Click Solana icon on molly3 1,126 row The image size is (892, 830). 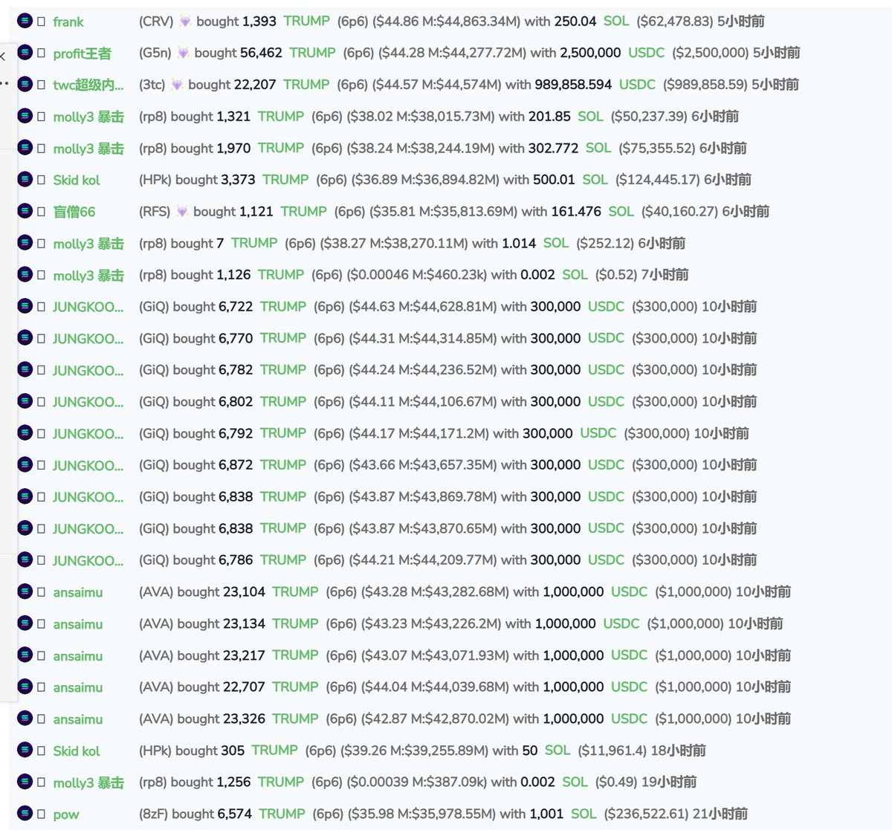pos(25,275)
